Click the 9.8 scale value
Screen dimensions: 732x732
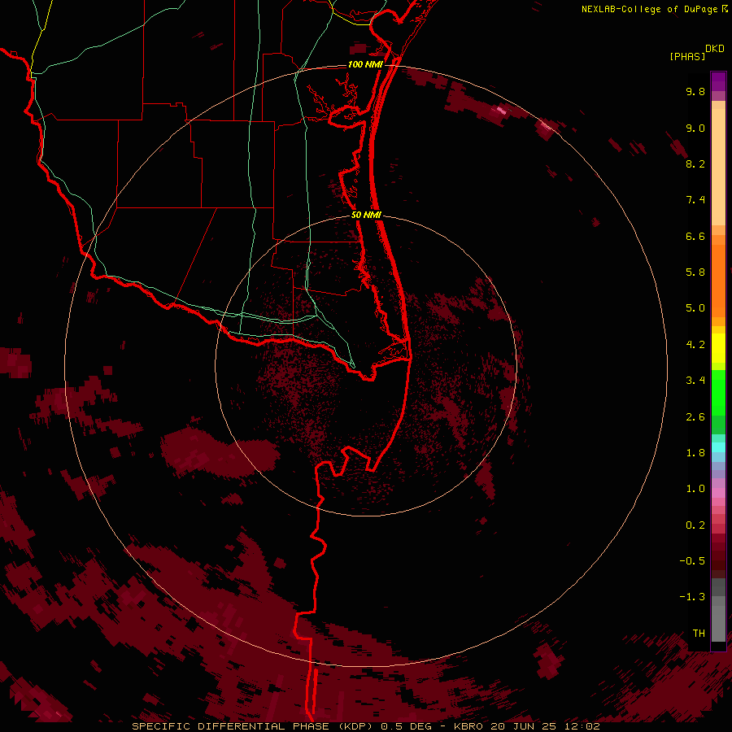pyautogui.click(x=695, y=91)
